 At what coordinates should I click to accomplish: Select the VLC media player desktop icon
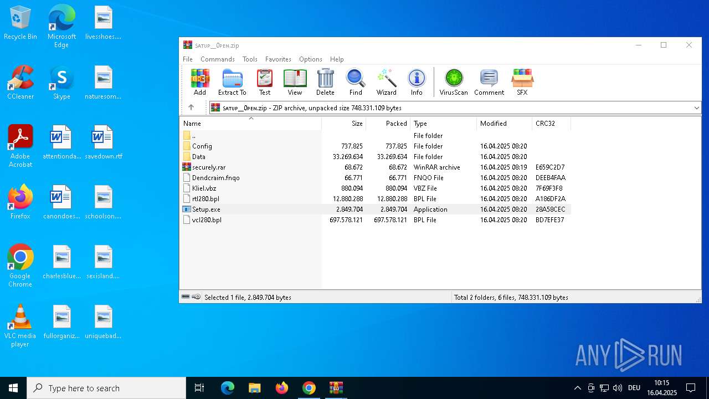pos(20,326)
